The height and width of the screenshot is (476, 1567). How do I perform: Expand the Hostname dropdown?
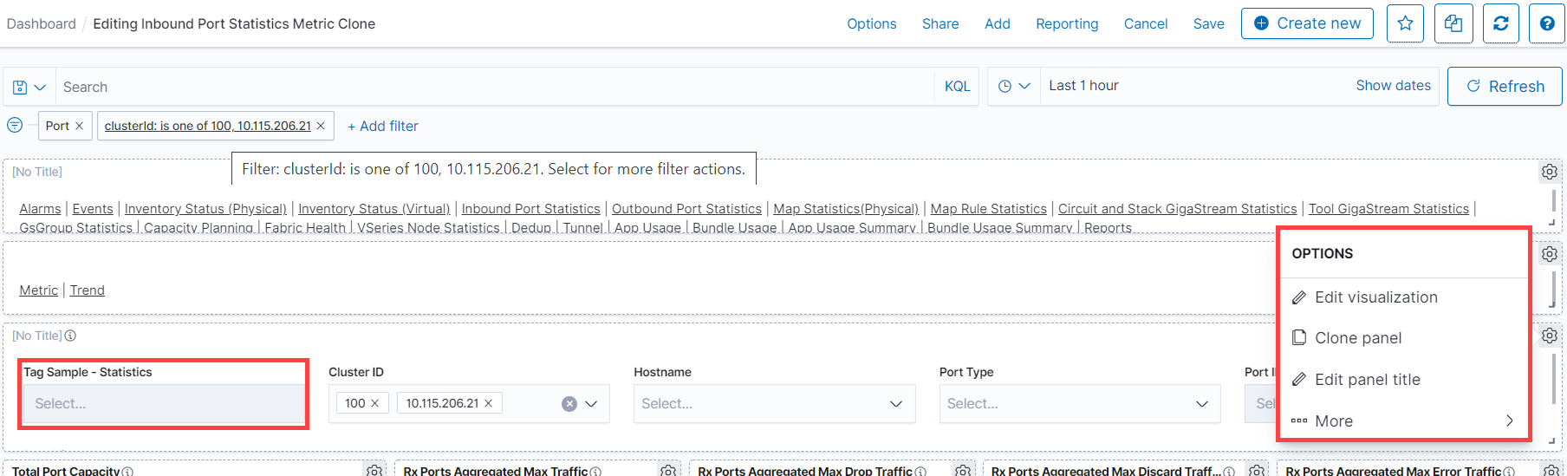click(896, 404)
